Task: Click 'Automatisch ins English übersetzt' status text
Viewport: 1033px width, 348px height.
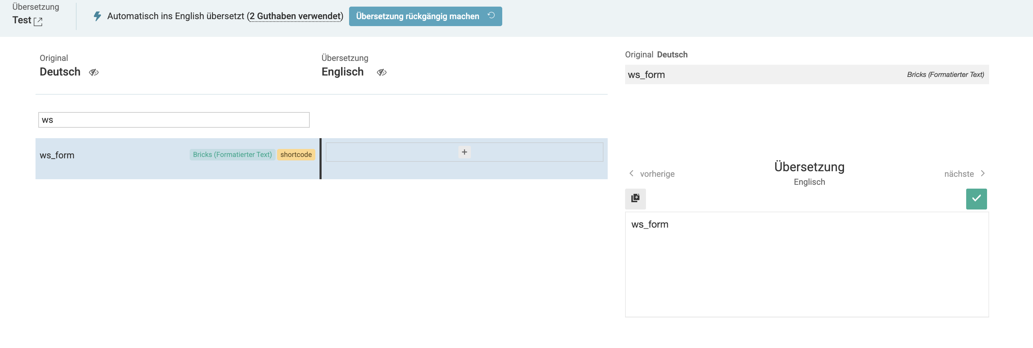Action: 176,16
